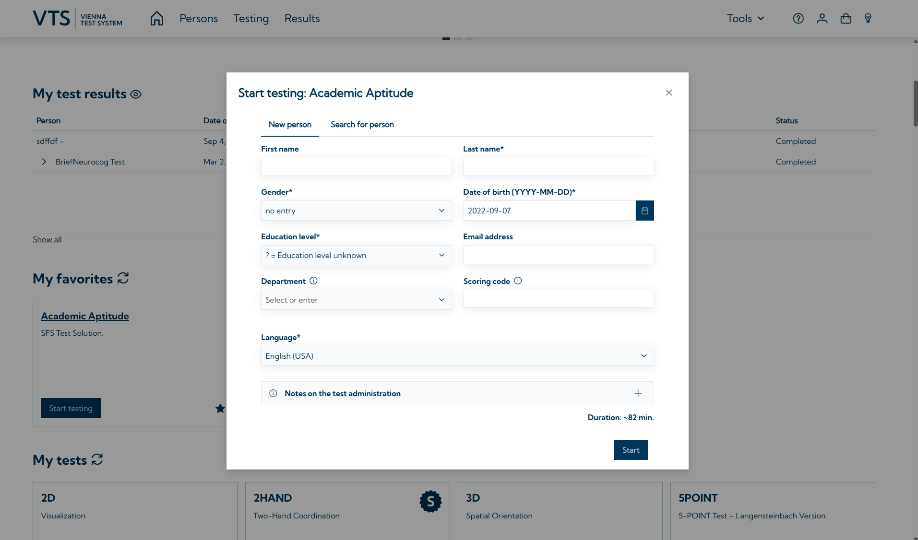The width and height of the screenshot is (918, 540).
Task: Open the Language dropdown
Action: pos(457,356)
